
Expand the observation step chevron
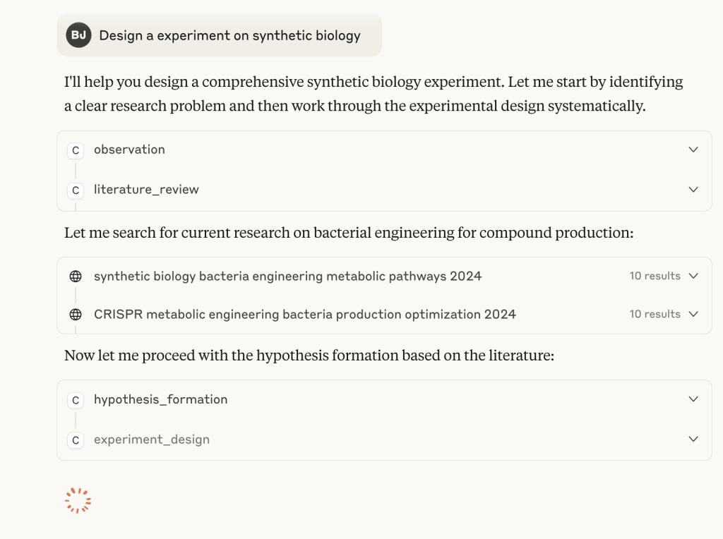click(693, 150)
